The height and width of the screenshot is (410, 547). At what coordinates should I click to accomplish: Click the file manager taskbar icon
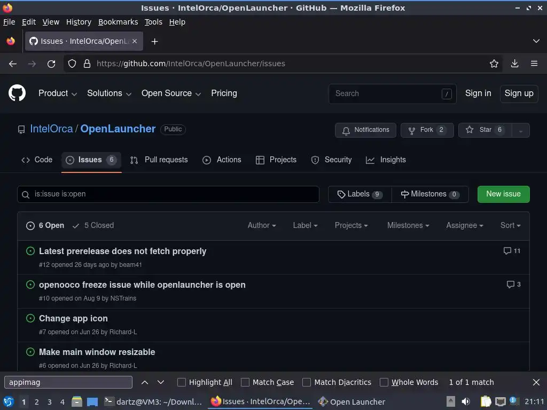point(77,402)
